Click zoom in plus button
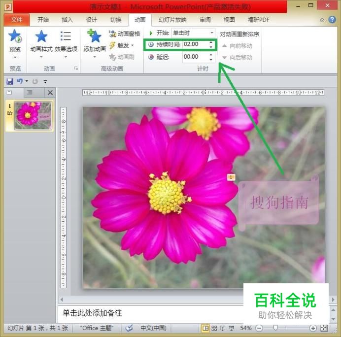341x337 pixels. coord(313,328)
